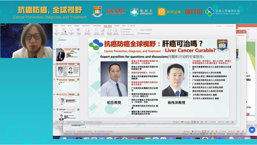Image resolution: width=257 pixels, height=145 pixels.
Task: Click 'Slide 12 of 115' status text
Action: [71, 131]
